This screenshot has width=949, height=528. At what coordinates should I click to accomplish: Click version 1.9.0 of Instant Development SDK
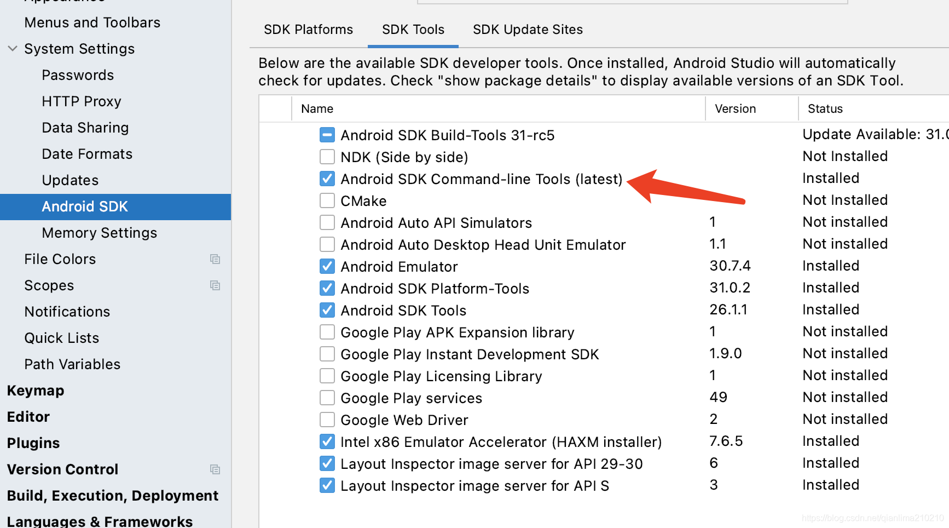point(726,353)
